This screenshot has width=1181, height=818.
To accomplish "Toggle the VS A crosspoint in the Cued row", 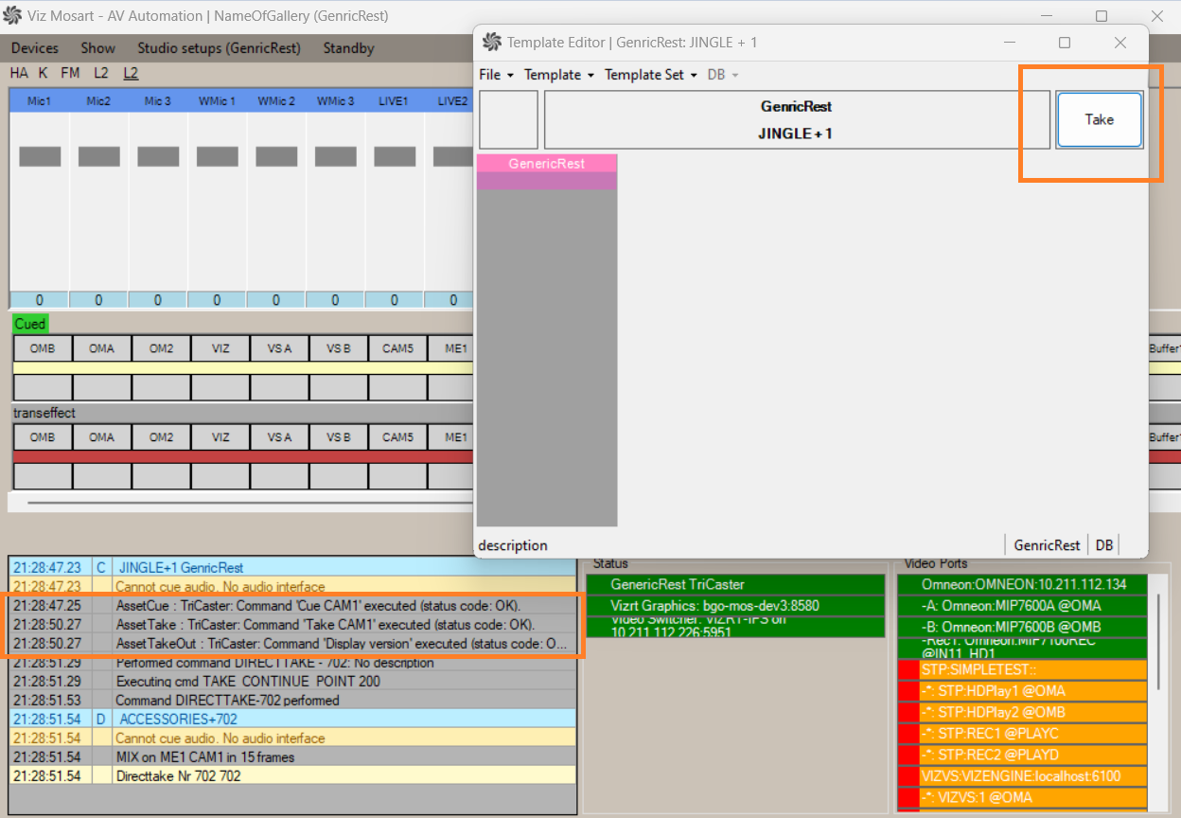I will pos(279,348).
